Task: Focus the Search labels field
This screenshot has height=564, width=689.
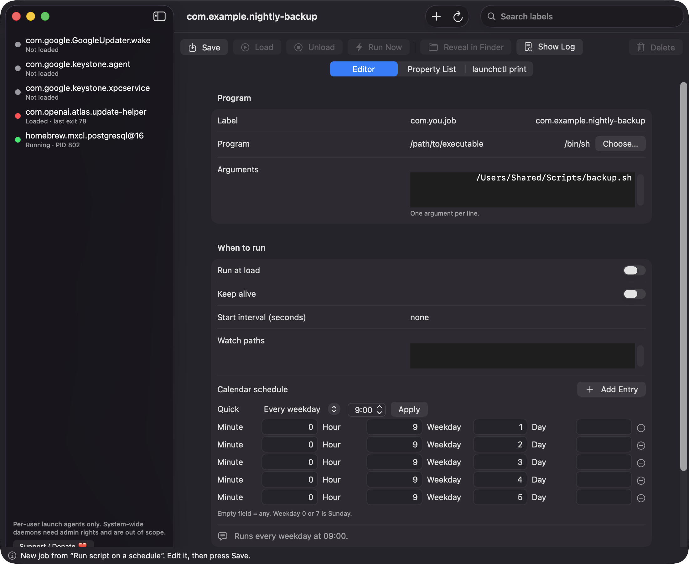Action: (582, 16)
